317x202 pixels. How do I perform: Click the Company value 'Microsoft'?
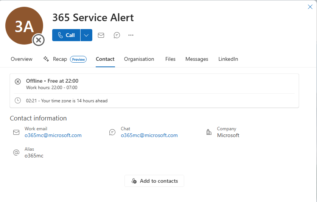tap(228, 136)
